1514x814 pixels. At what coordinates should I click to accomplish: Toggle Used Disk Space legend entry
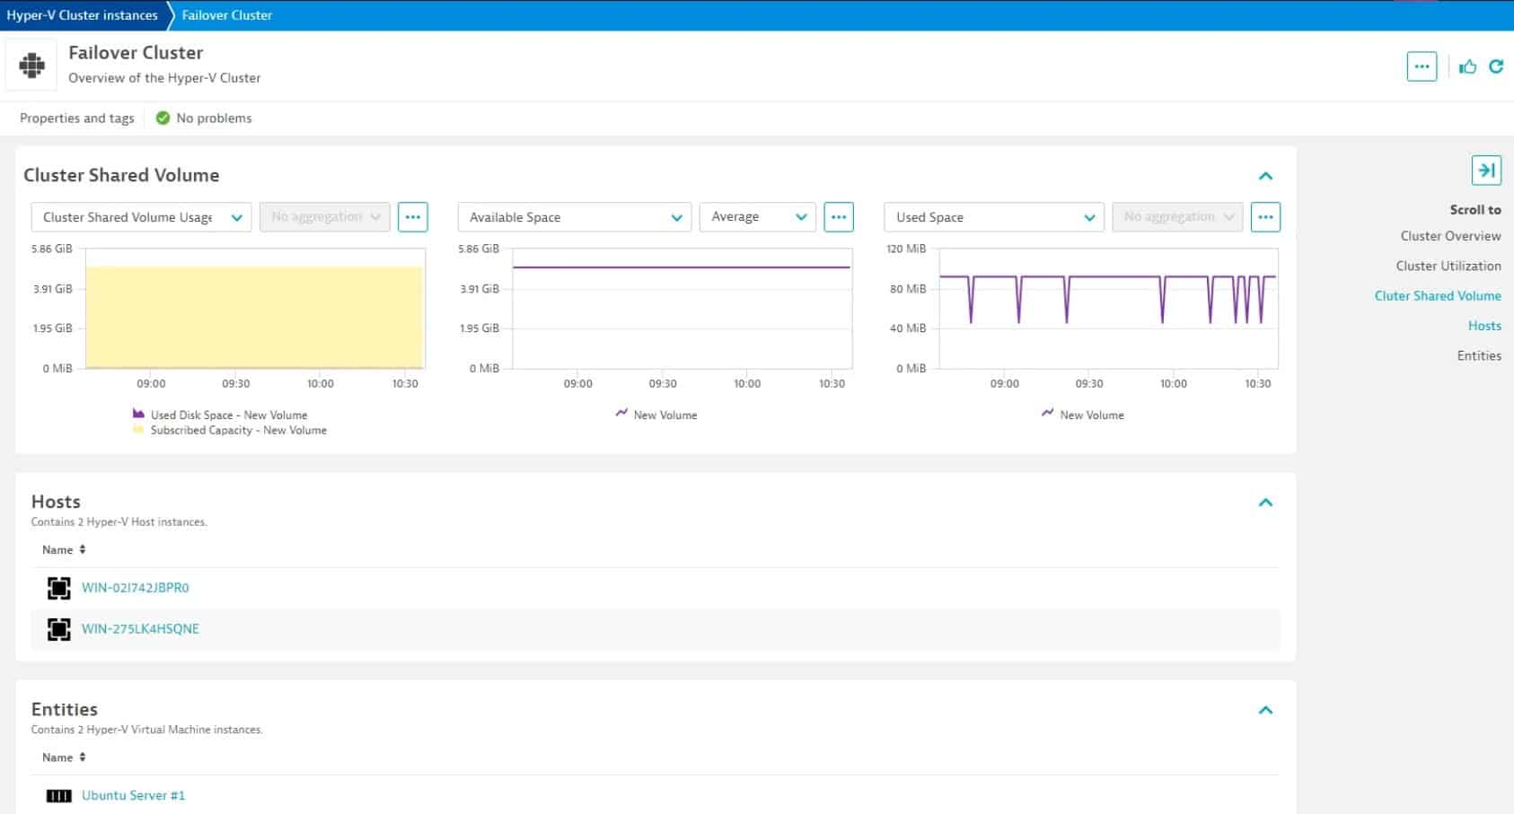[x=220, y=415]
